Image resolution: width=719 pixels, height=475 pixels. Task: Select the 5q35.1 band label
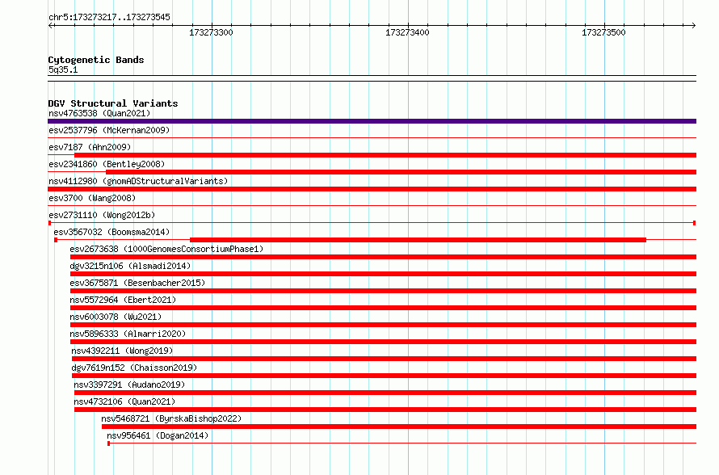[63, 69]
